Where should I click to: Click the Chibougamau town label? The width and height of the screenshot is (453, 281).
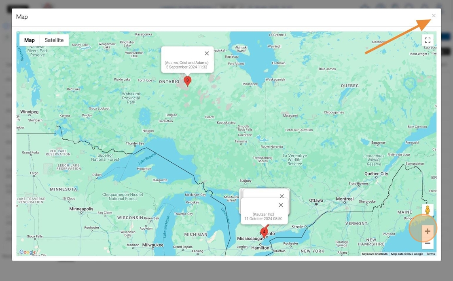[334, 112]
